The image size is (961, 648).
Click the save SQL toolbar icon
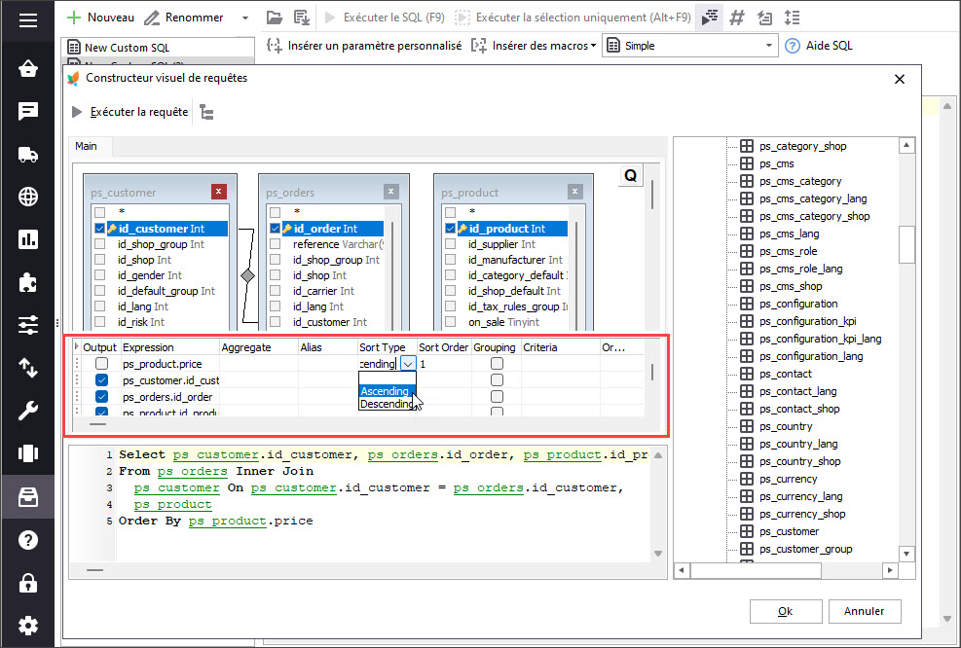(302, 18)
